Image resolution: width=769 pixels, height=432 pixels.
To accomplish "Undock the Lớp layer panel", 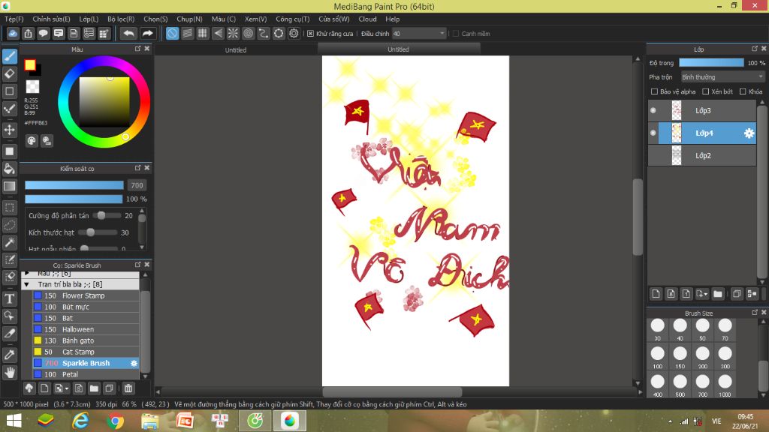I will click(755, 49).
